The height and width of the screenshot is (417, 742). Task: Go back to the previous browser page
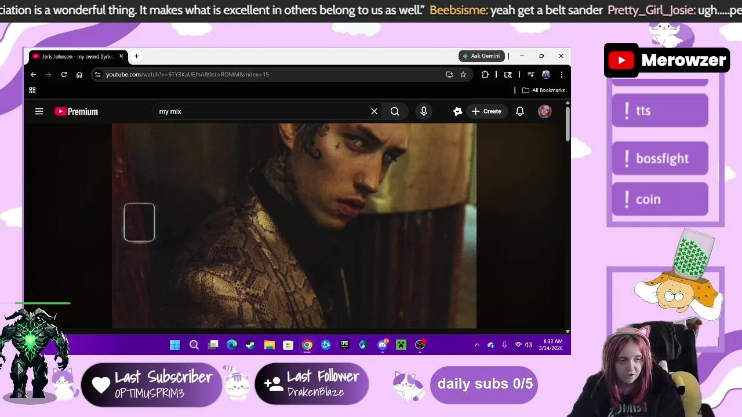[34, 74]
